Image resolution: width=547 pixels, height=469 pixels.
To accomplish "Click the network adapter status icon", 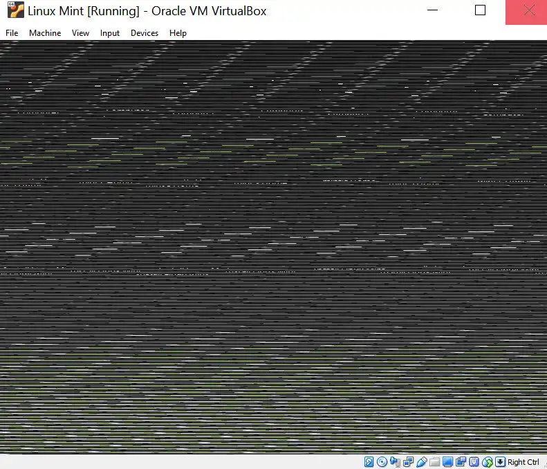I will coord(408,462).
